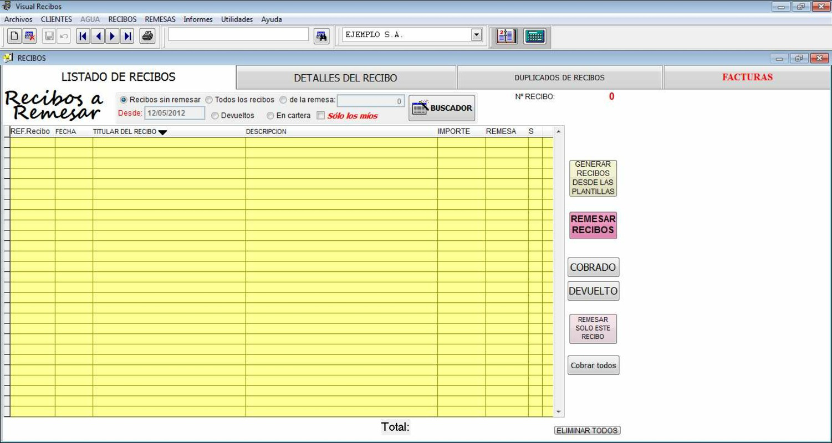
Task: Open the Archivos menu
Action: coord(18,19)
